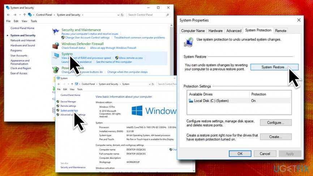Screen dimensions: 313x176
Task: Go up one level in the System window
Action: point(72,84)
